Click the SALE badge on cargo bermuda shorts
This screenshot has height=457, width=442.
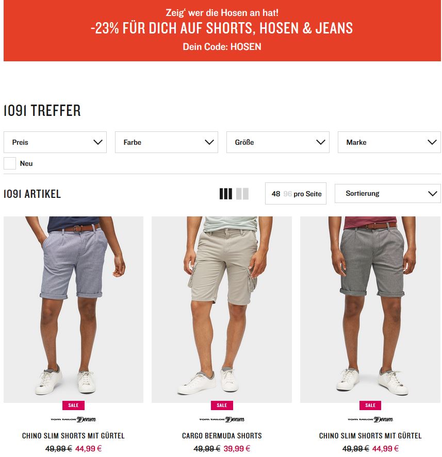(x=222, y=405)
